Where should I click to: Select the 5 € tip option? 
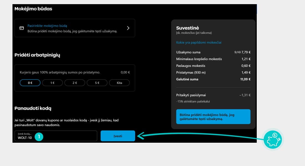point(97,83)
